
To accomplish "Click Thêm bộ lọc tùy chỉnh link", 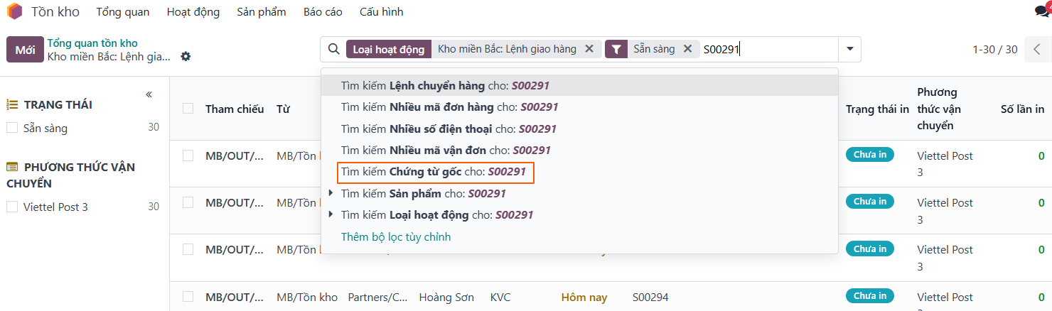I will [396, 236].
